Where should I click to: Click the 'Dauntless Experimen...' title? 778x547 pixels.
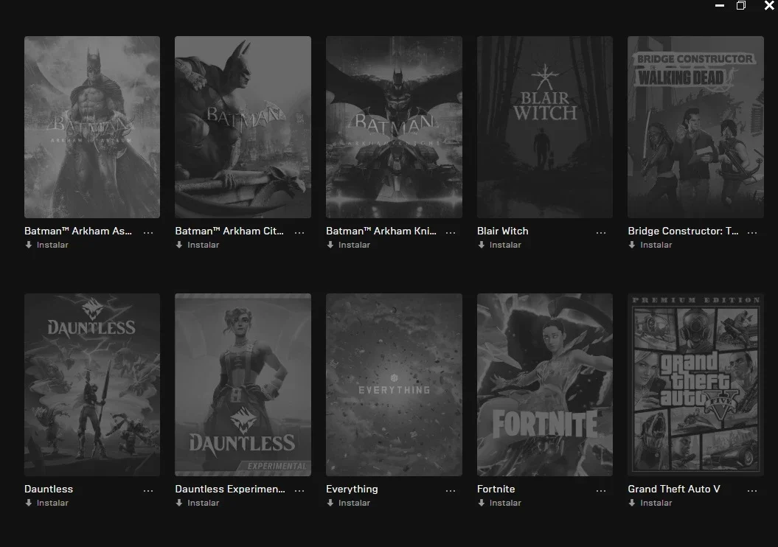click(230, 489)
